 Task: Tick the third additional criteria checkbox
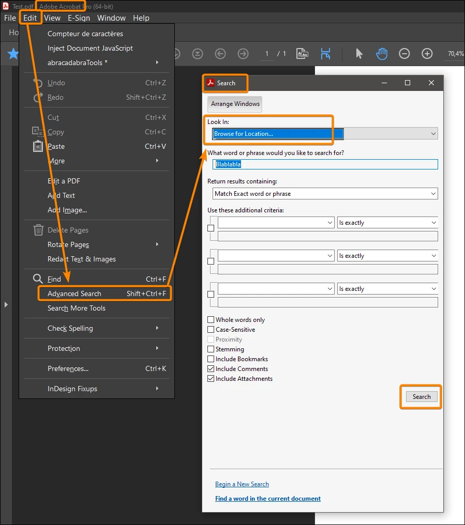pos(211,295)
